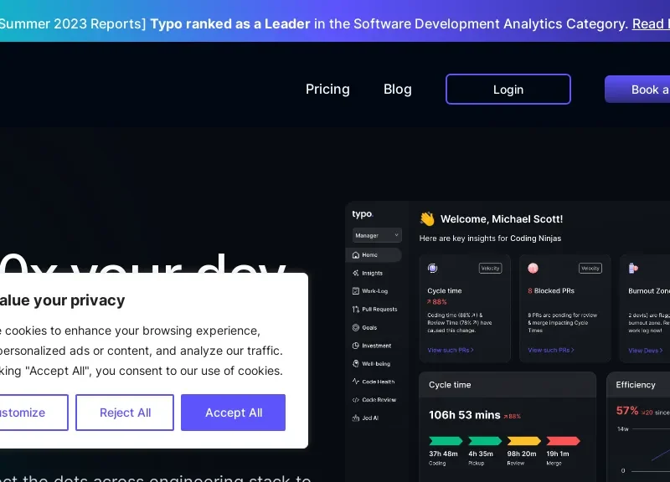Click the Jed AI robot icon

point(356,418)
